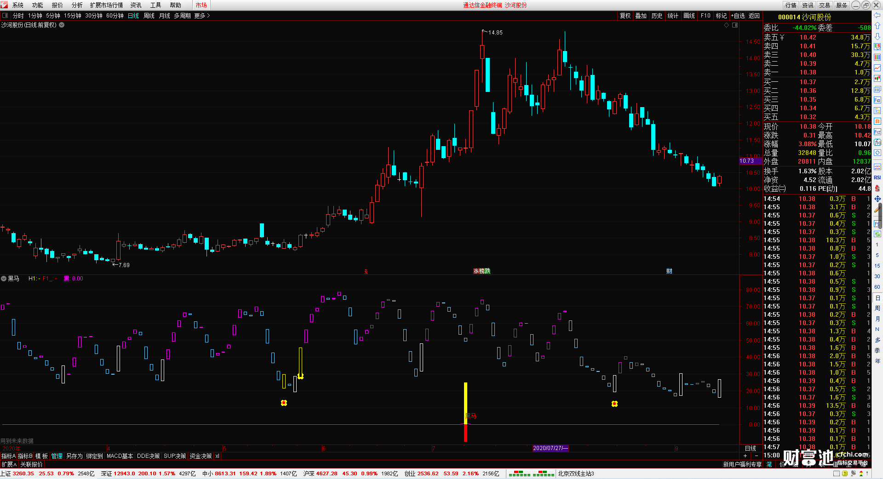Click the up arrow icon in right sidebar

[x=877, y=25]
